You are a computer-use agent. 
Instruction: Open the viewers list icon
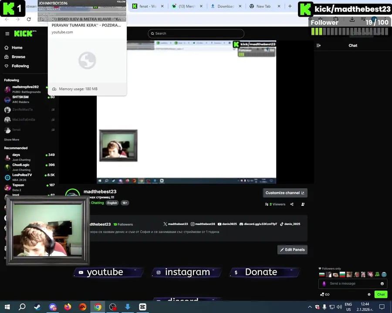[x=303, y=204]
